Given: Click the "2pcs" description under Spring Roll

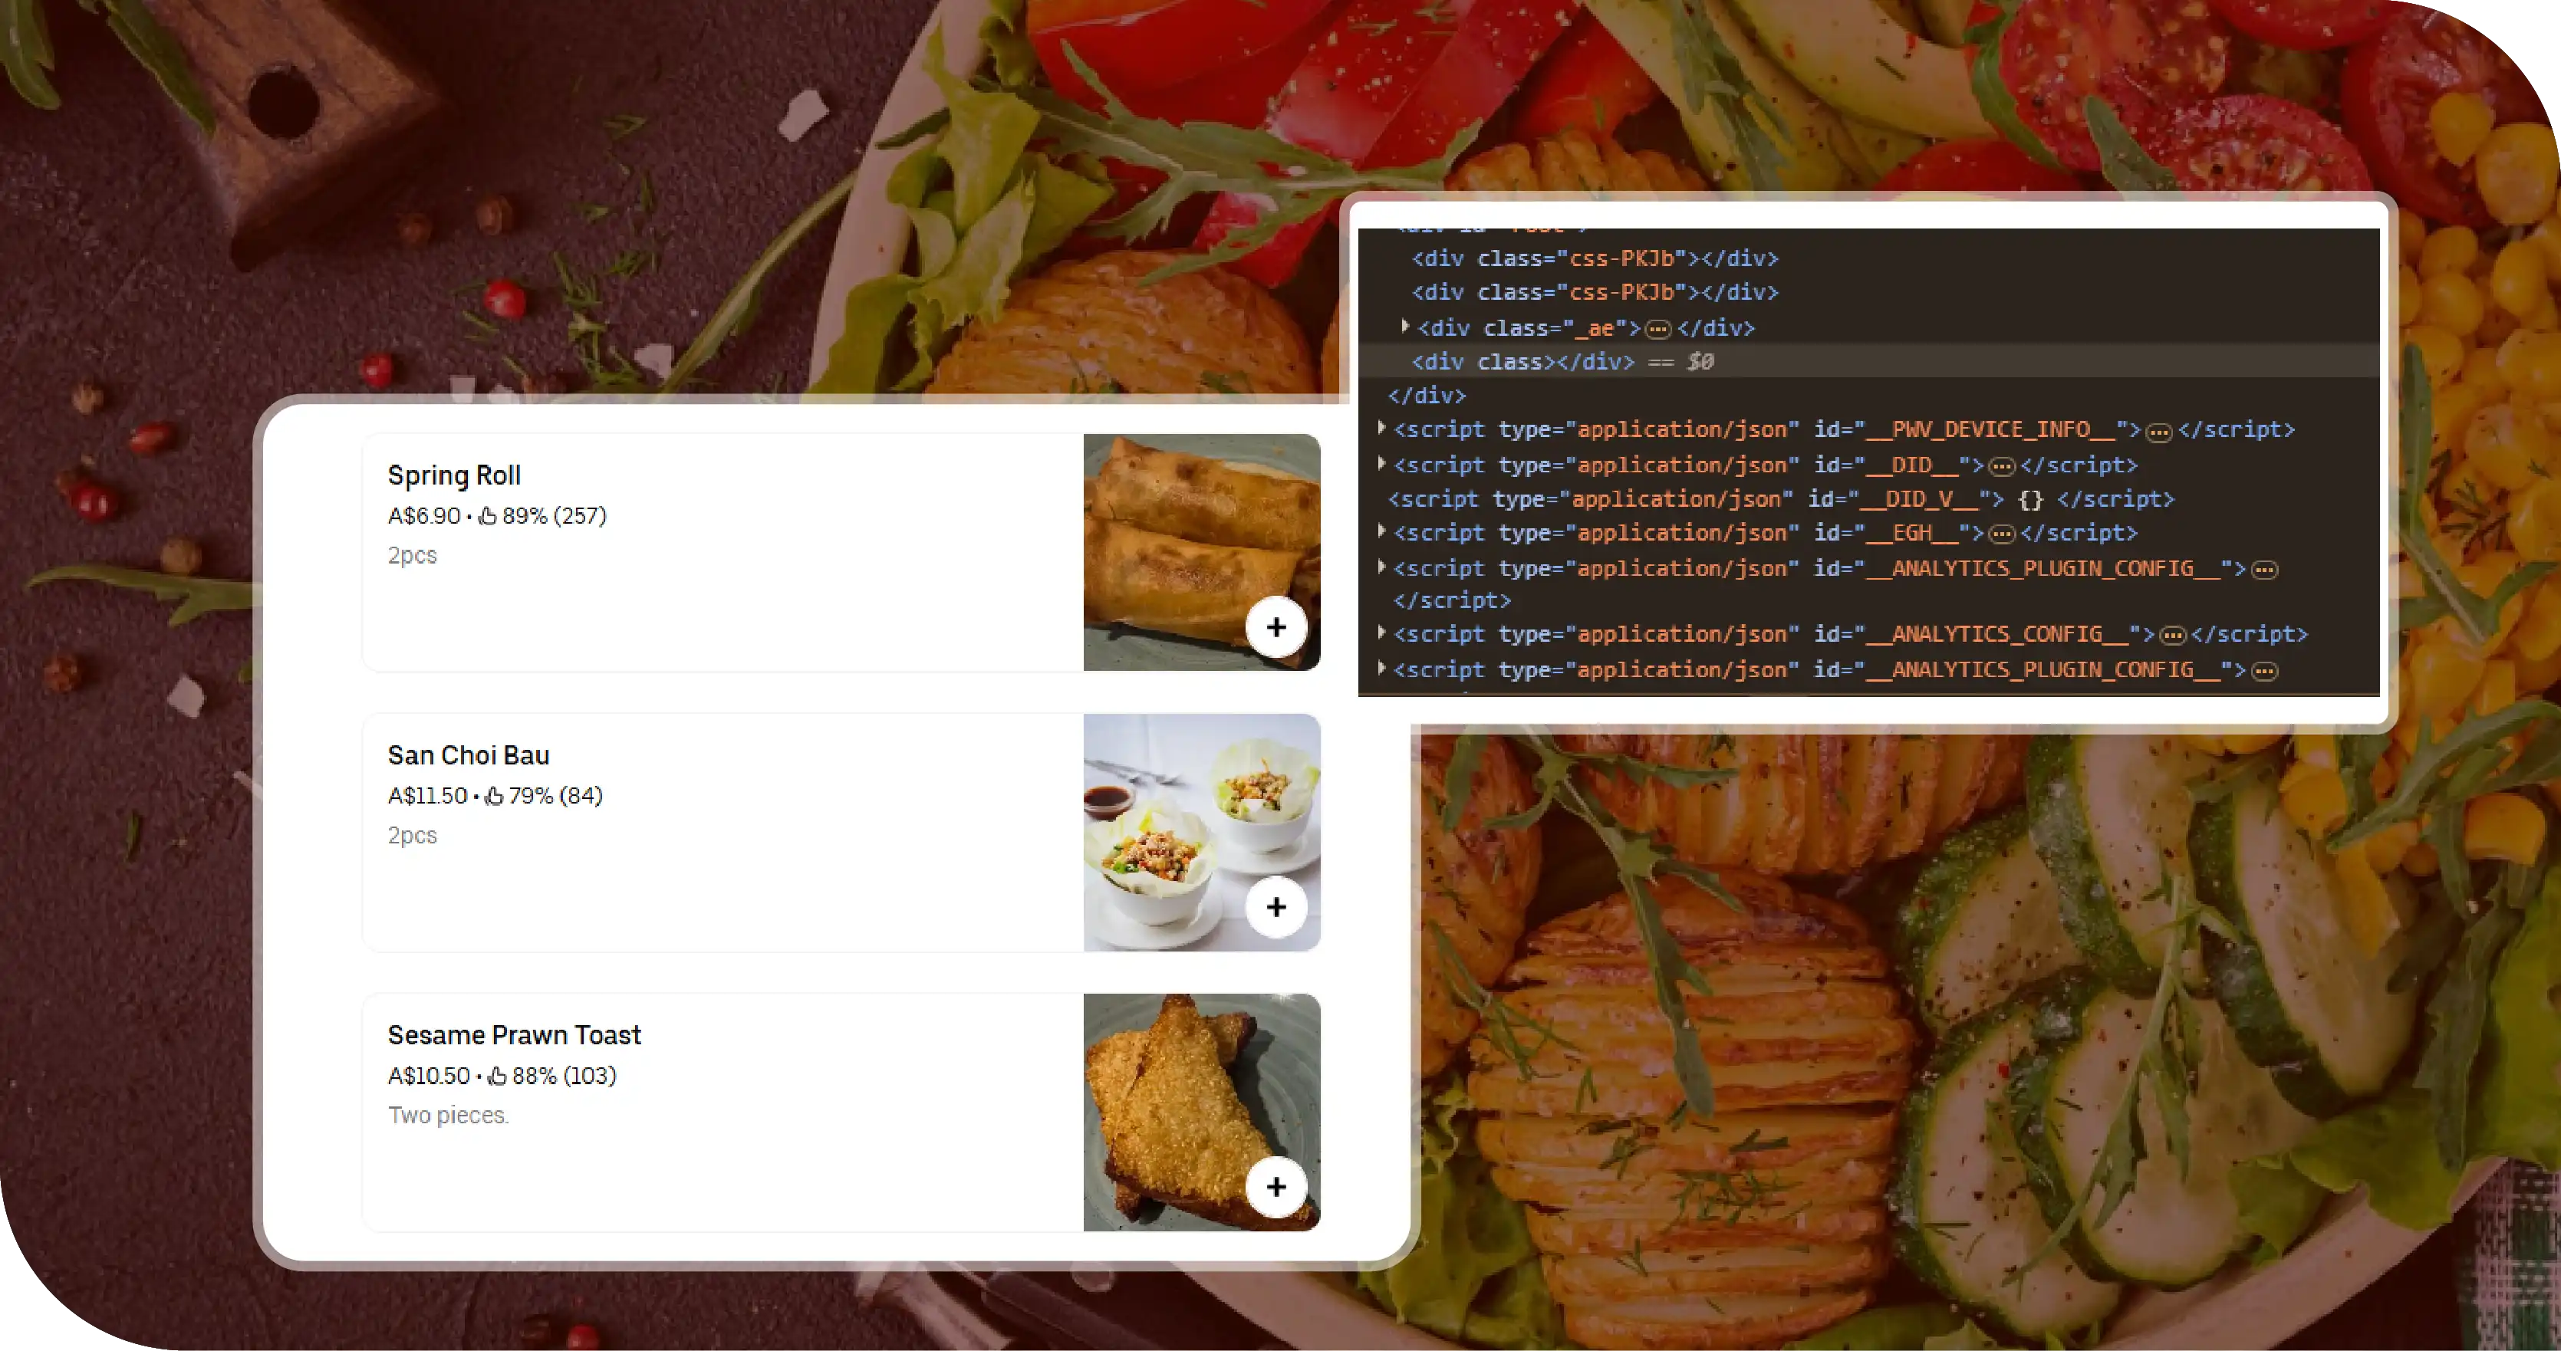Looking at the screenshot, I should click(413, 556).
